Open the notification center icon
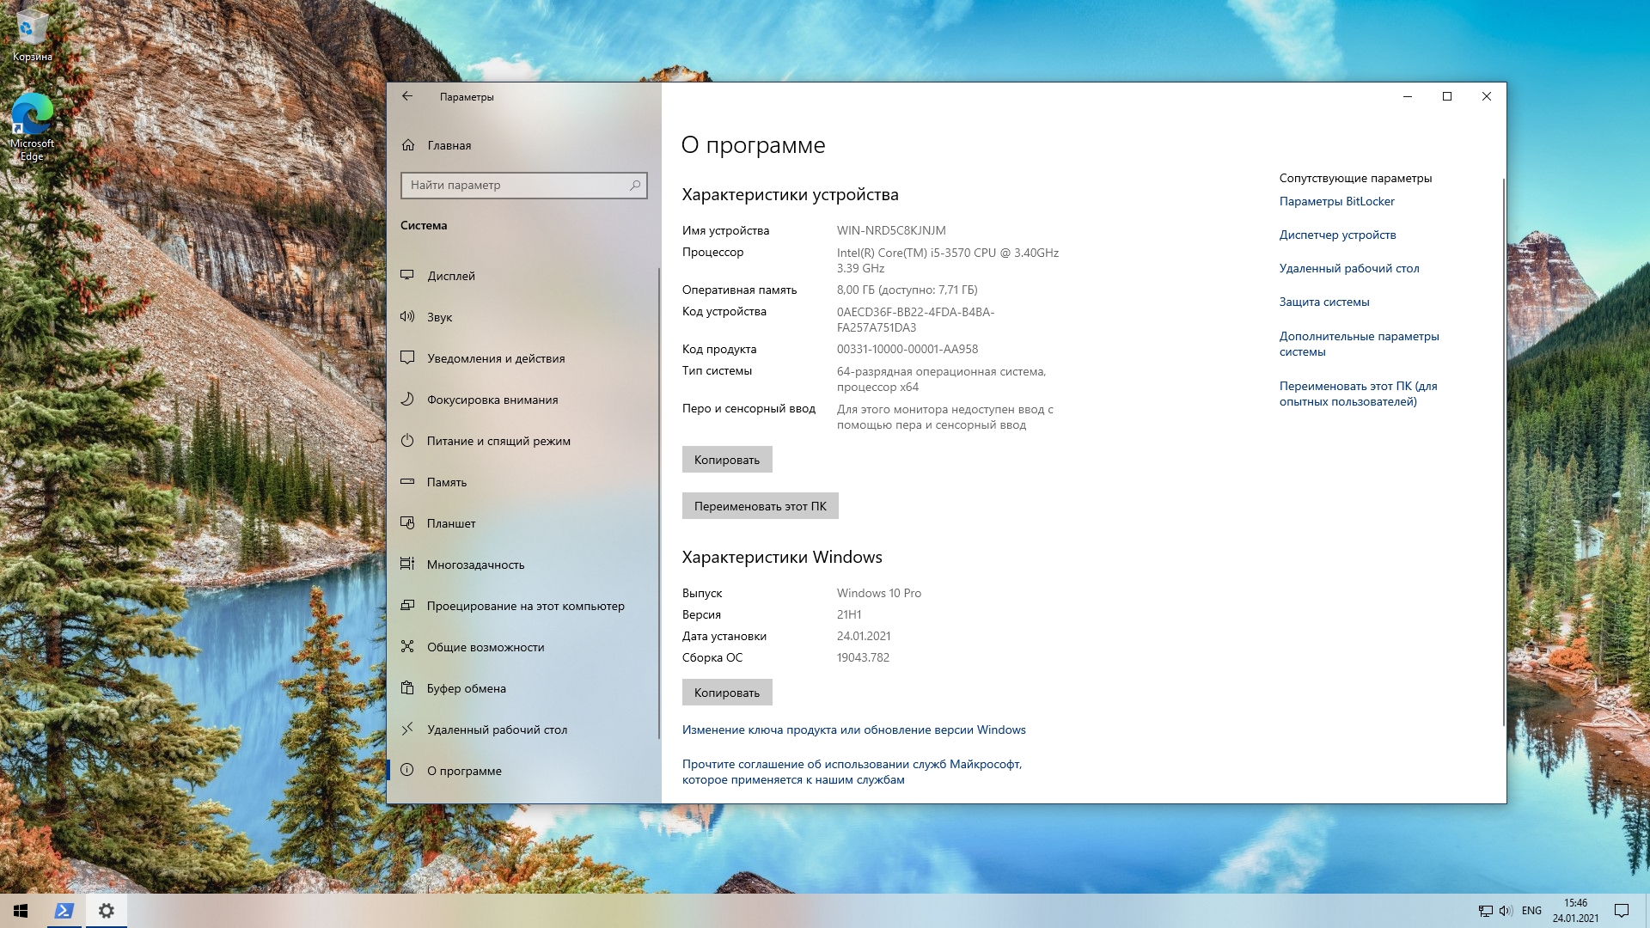The width and height of the screenshot is (1650, 928). [1622, 911]
